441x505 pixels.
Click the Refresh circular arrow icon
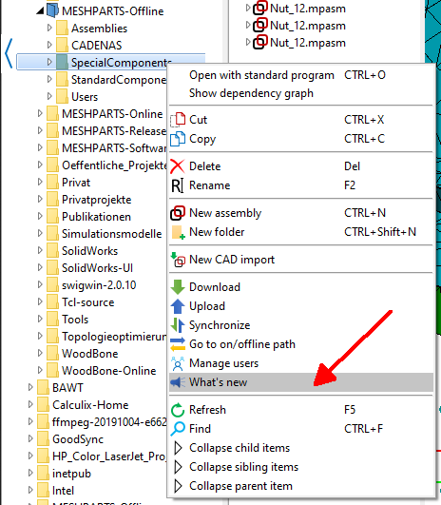coord(178,410)
